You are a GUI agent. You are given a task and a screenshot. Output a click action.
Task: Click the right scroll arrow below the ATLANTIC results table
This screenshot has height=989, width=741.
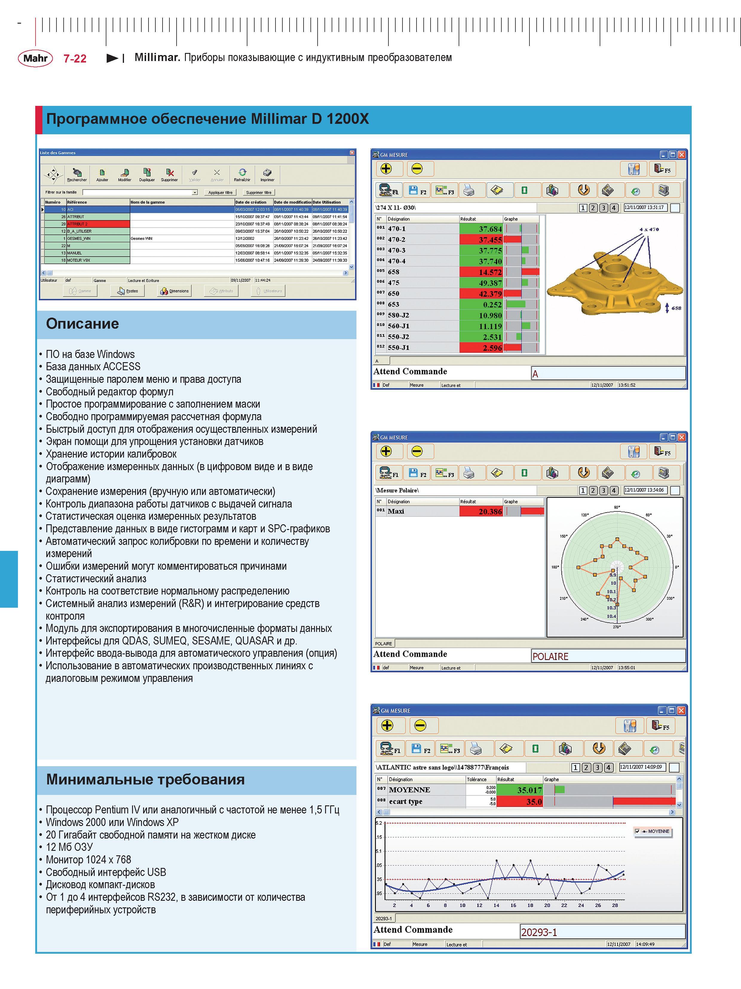click(672, 812)
